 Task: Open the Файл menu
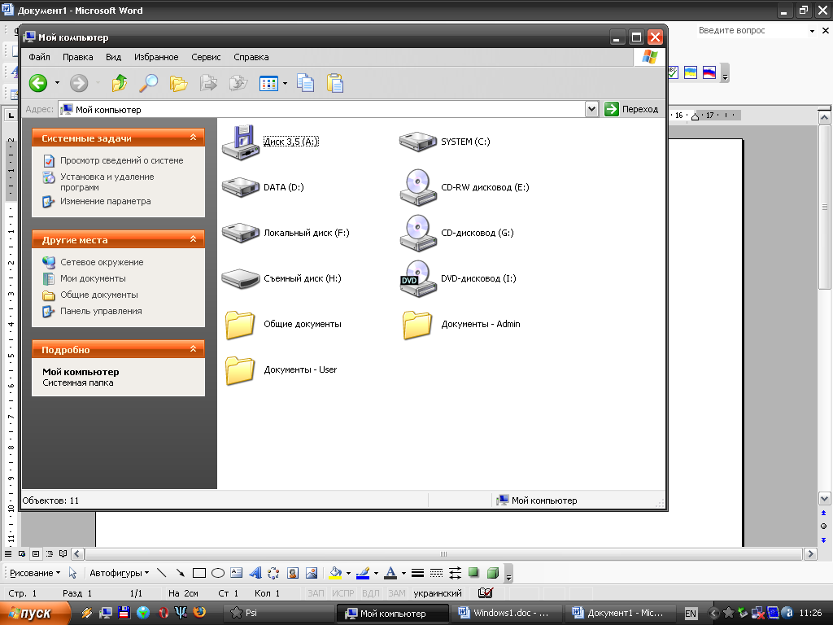39,57
